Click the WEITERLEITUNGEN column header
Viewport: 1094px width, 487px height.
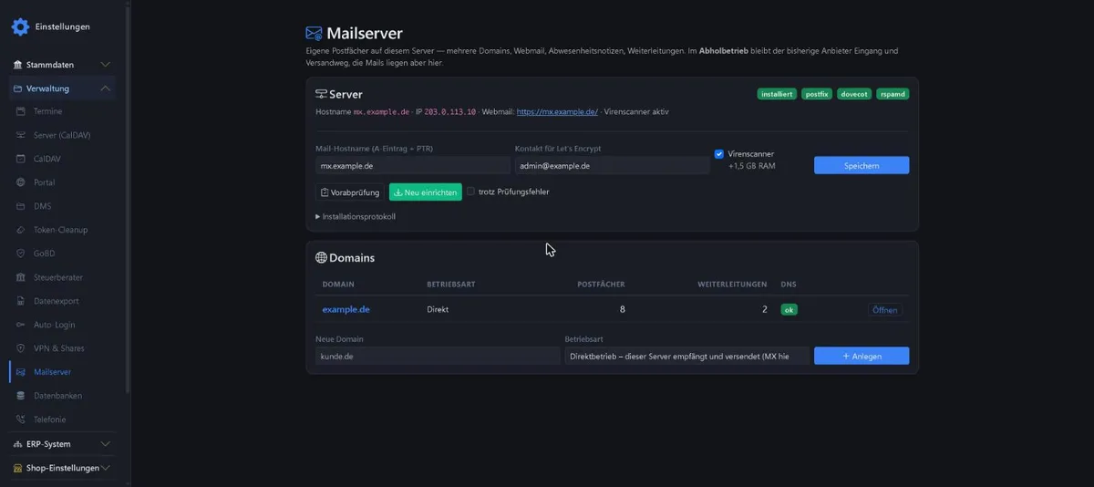tap(732, 285)
